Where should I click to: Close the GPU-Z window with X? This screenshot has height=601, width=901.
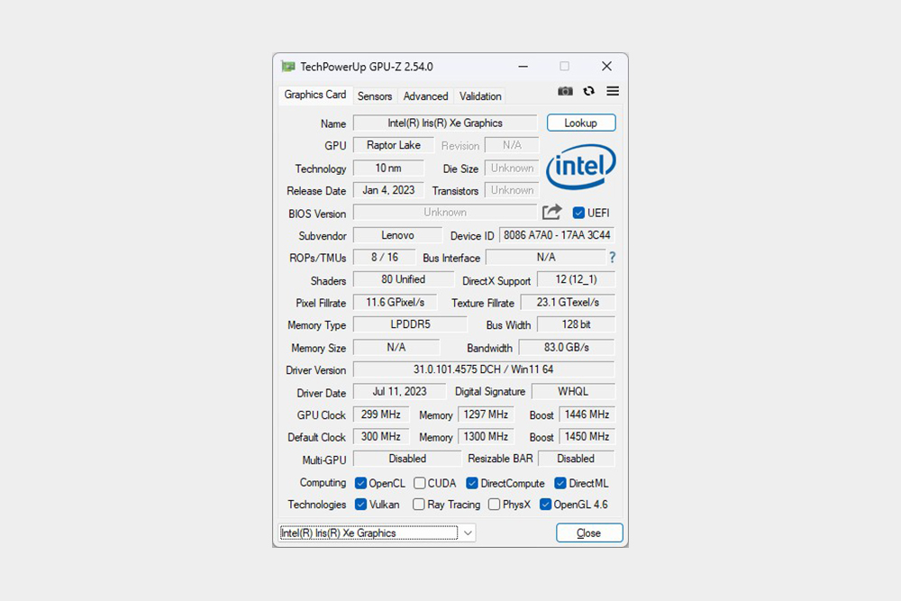tap(606, 67)
